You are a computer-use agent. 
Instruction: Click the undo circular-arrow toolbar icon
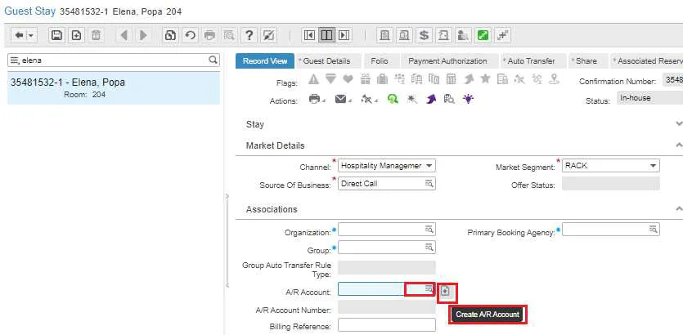point(190,35)
